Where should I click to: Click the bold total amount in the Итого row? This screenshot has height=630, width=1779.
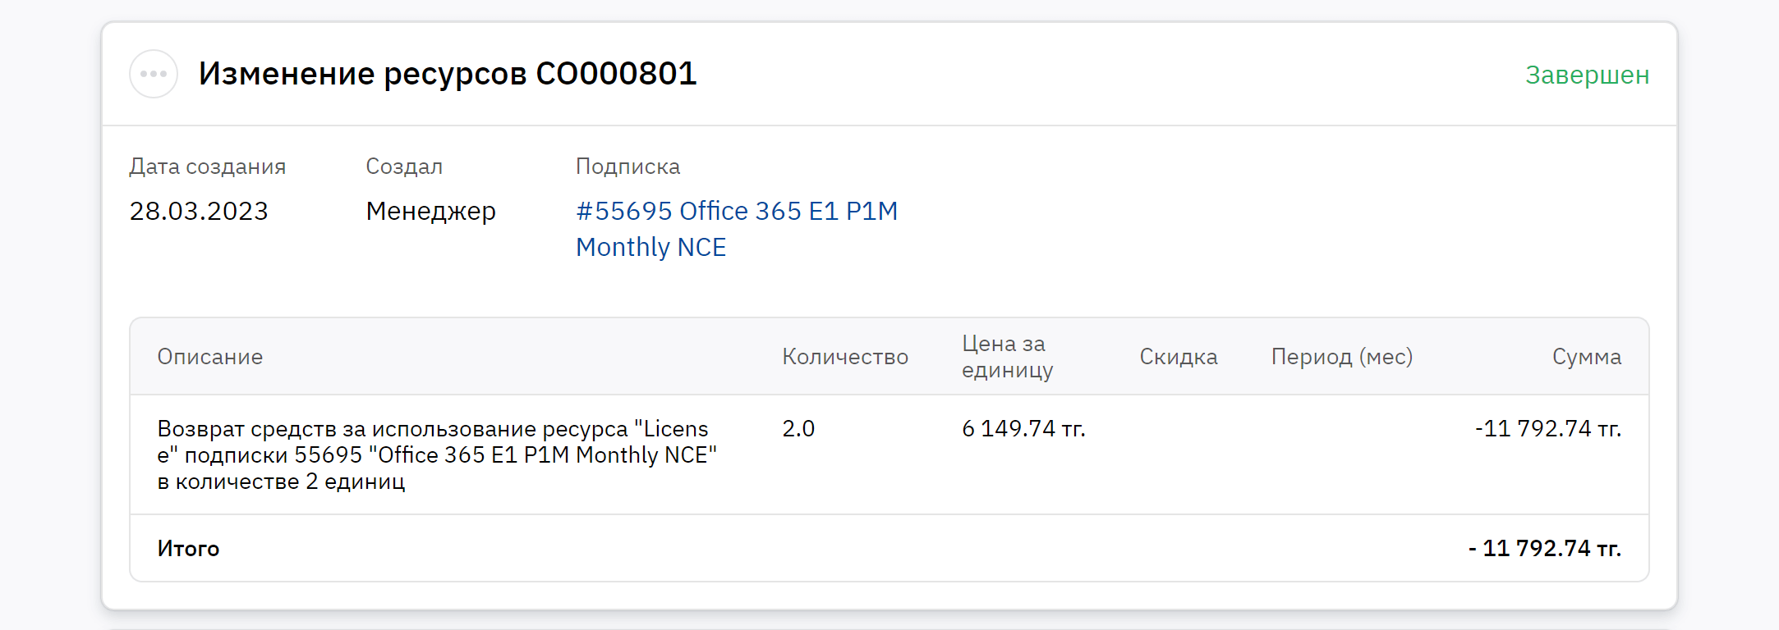point(1544,548)
